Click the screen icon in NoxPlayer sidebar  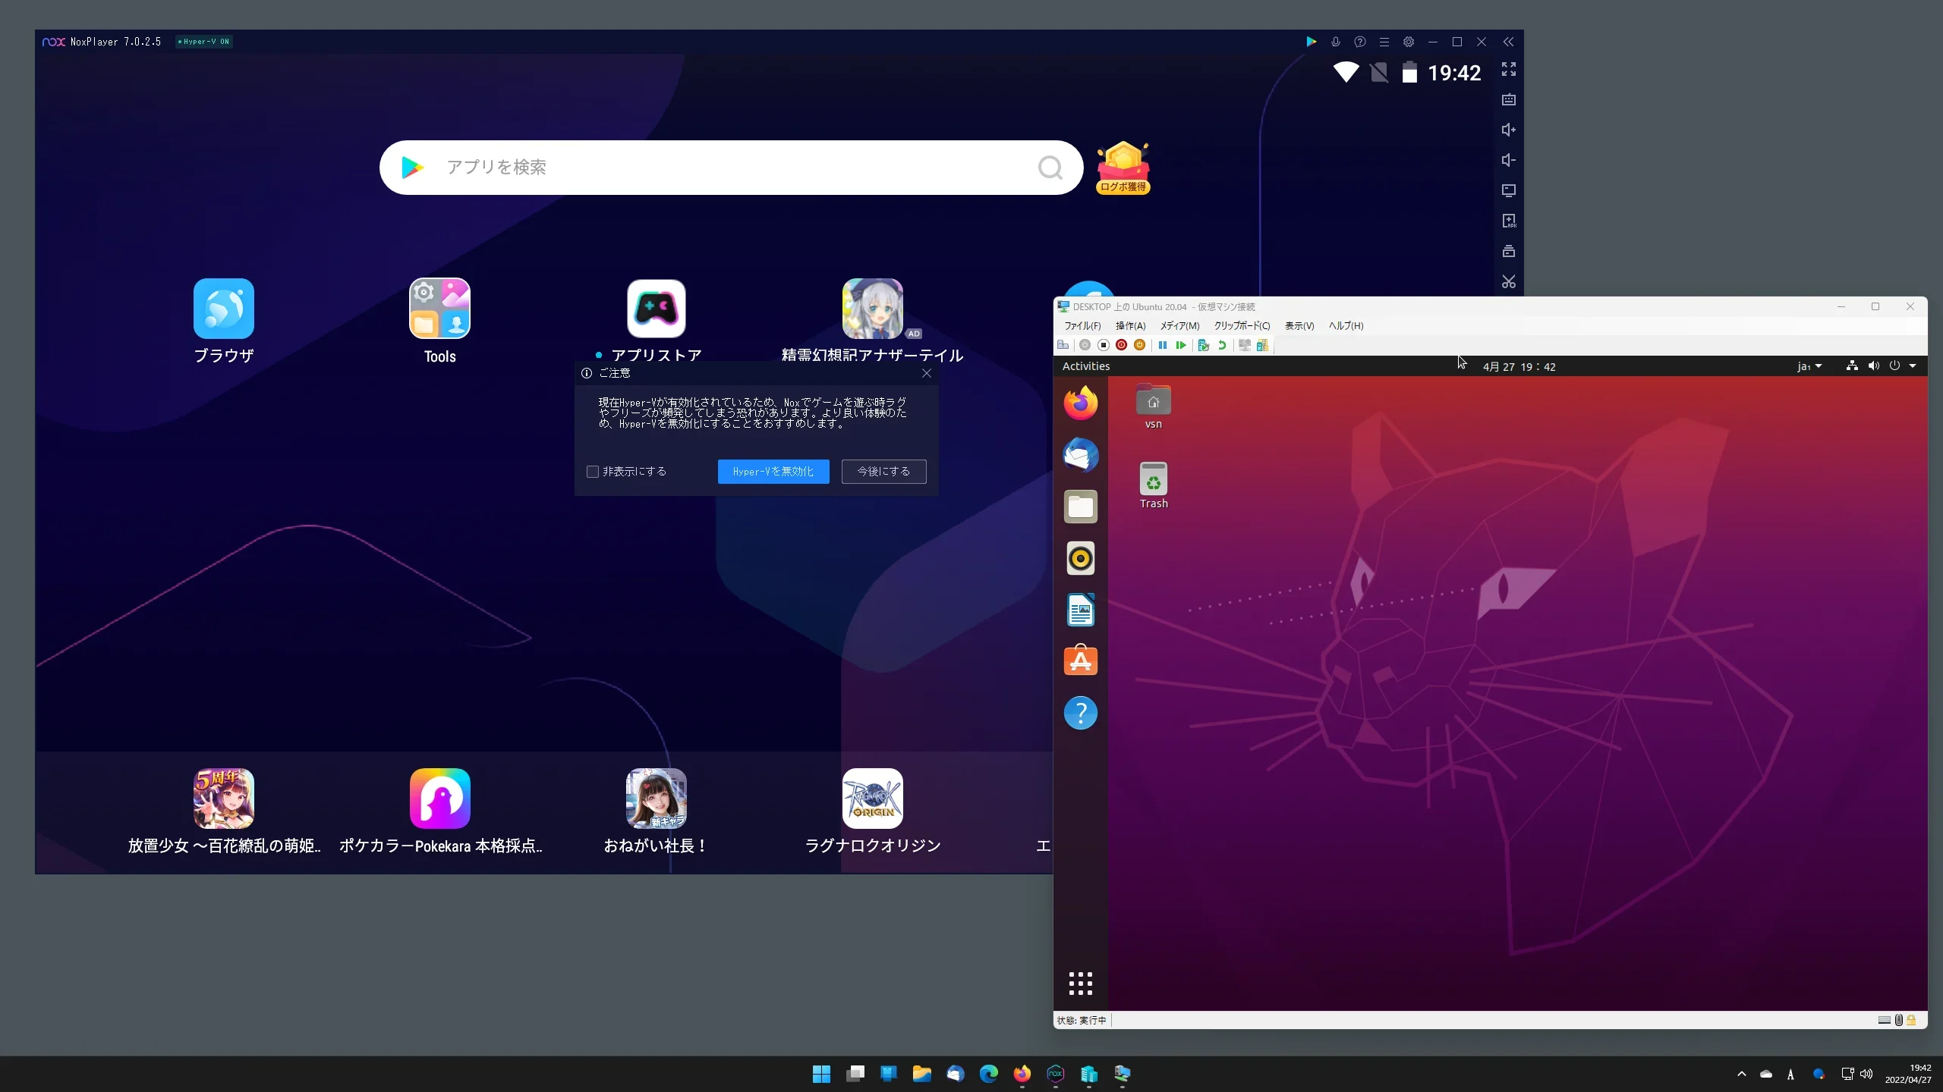[x=1509, y=190]
